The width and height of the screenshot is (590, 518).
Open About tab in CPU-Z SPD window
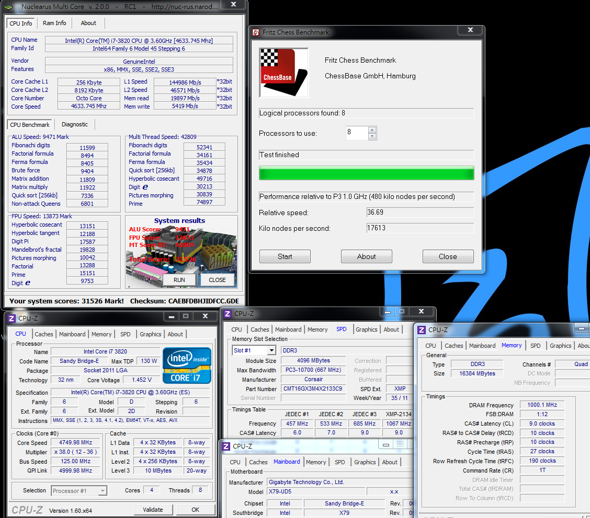click(x=391, y=329)
